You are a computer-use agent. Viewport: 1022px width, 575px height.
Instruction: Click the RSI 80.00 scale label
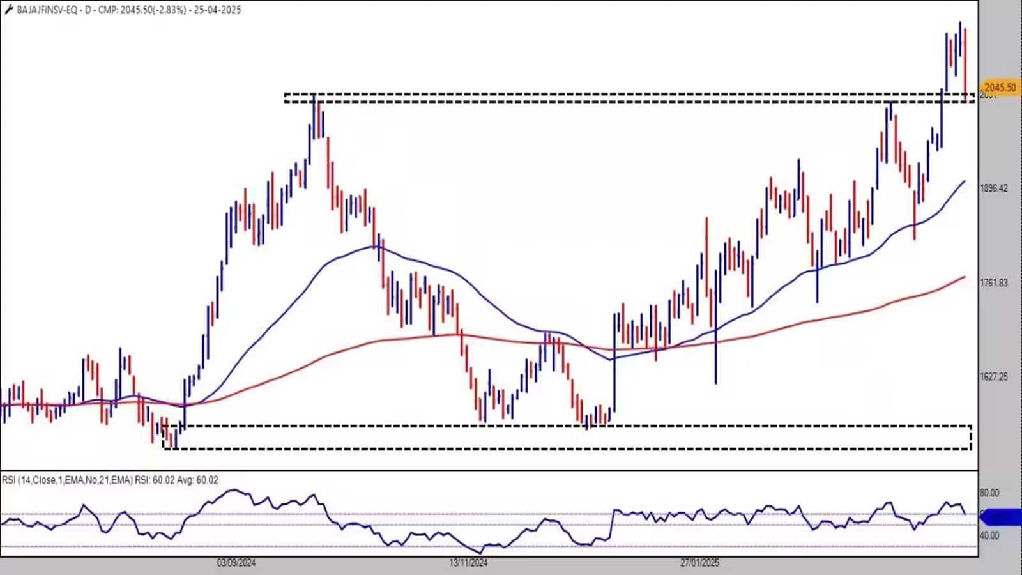click(989, 493)
